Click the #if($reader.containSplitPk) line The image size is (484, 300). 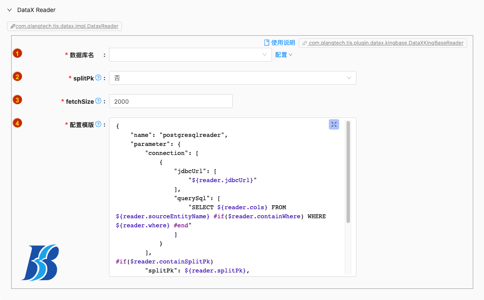point(165,261)
